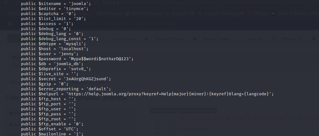
Task: Click the '$password' line in terminal output
Action: [x=77, y=59]
